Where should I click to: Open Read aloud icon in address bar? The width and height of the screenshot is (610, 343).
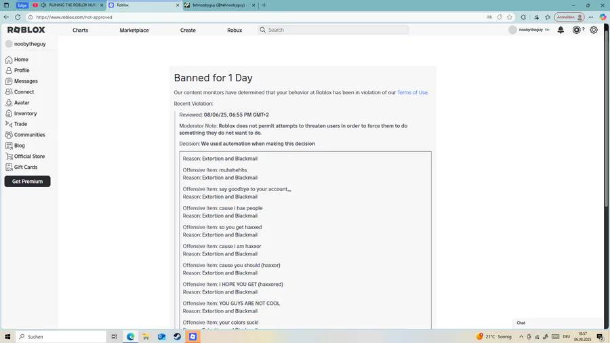[x=489, y=17]
